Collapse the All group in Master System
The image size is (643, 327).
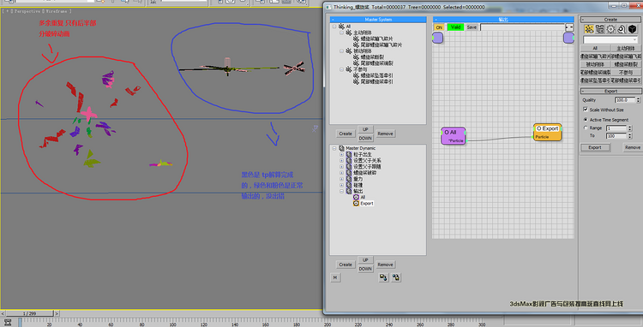tap(334, 27)
